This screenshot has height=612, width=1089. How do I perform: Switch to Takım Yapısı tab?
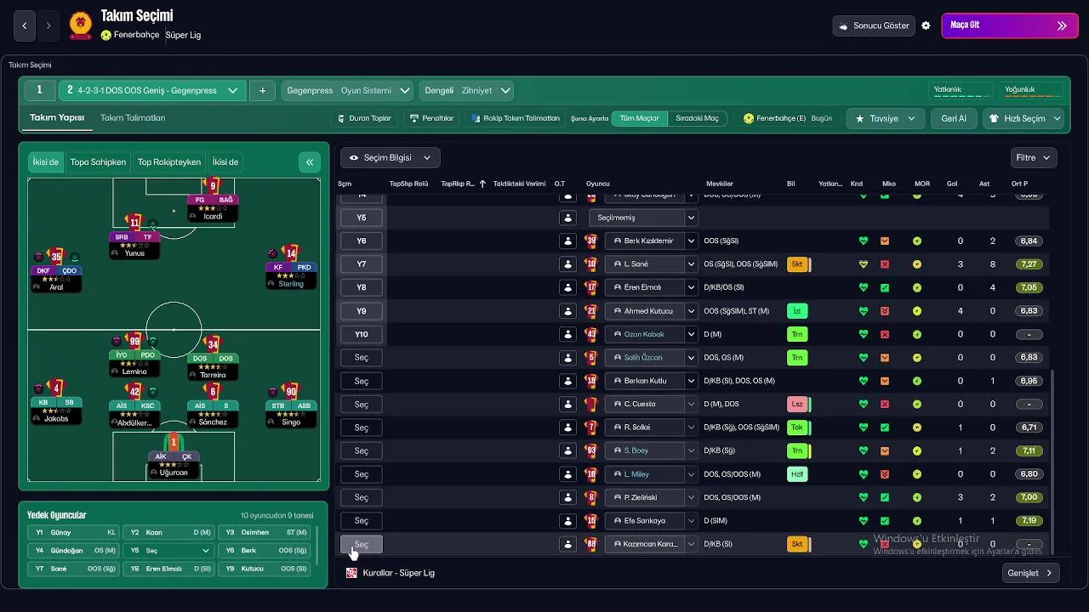click(57, 118)
